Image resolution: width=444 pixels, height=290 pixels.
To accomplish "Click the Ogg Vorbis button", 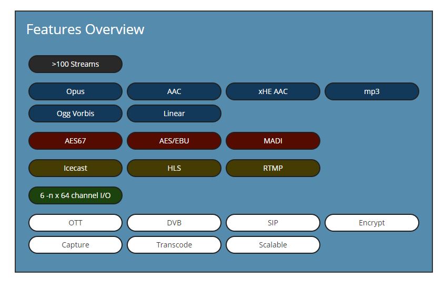I will coord(75,113).
